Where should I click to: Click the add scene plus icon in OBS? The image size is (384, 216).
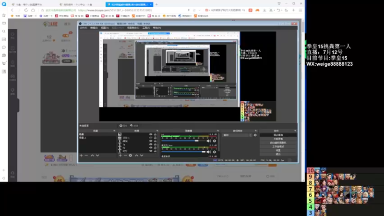(x=81, y=156)
